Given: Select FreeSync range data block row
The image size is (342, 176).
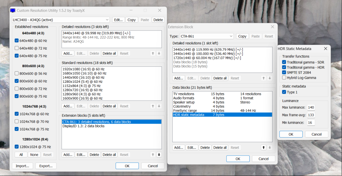Looking at the screenshot, I should tap(222, 111).
